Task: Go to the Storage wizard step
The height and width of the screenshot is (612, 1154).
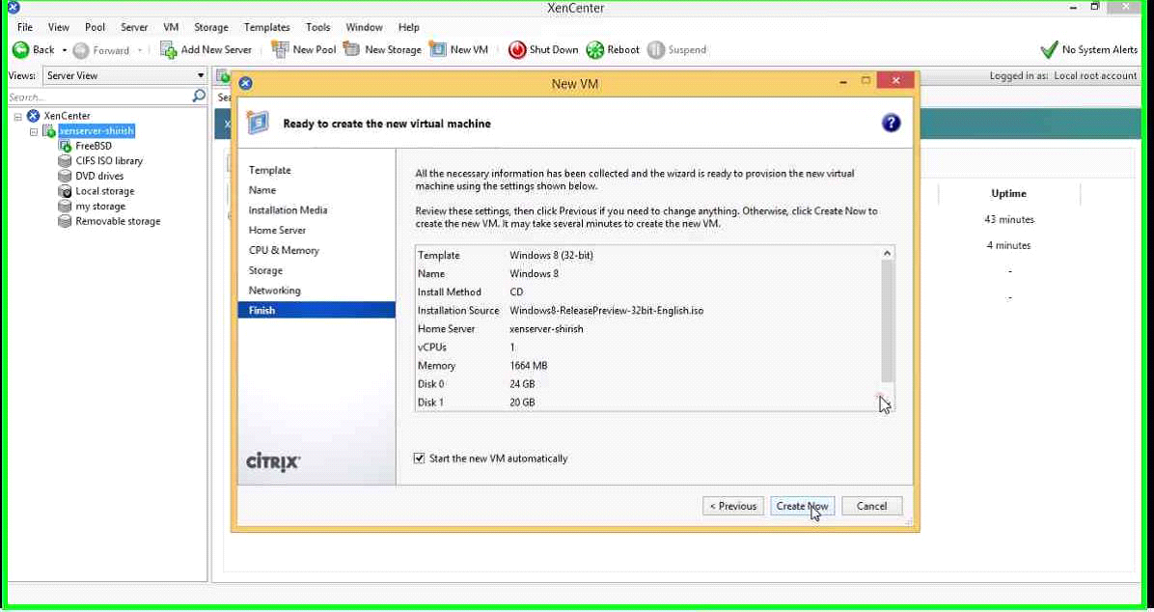Action: point(316,270)
